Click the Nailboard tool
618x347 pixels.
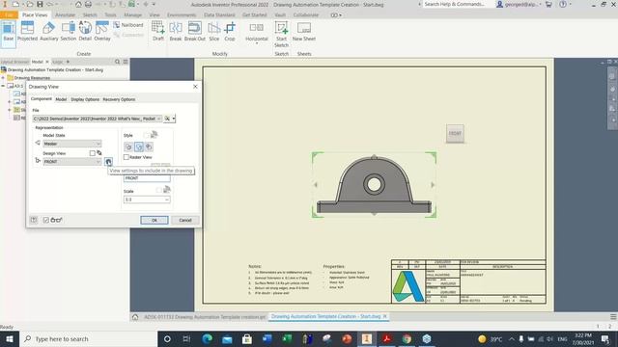128,25
